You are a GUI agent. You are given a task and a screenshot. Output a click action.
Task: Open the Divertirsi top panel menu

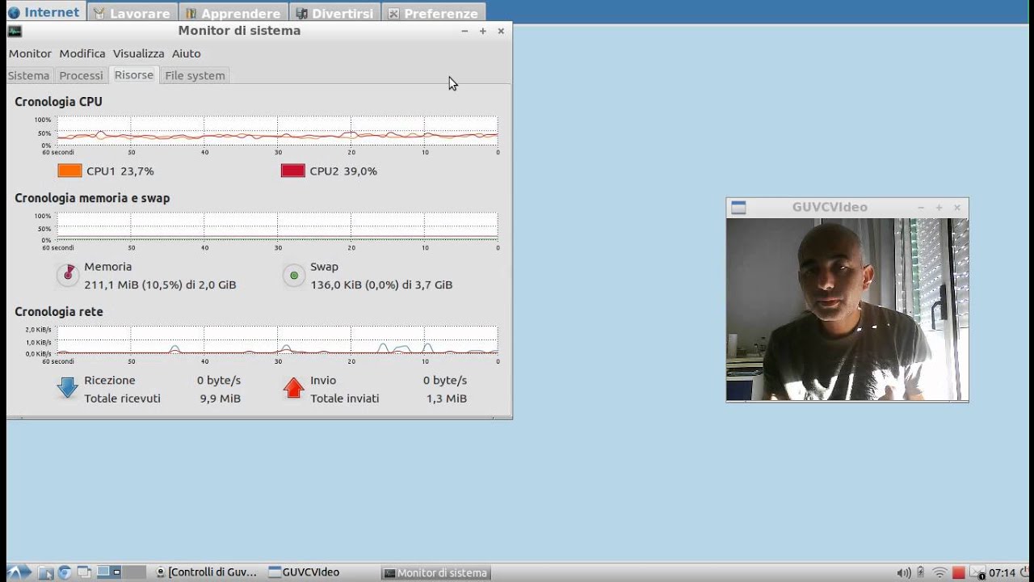334,14
